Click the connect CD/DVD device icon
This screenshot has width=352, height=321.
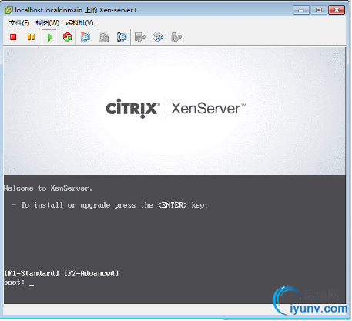[158, 37]
